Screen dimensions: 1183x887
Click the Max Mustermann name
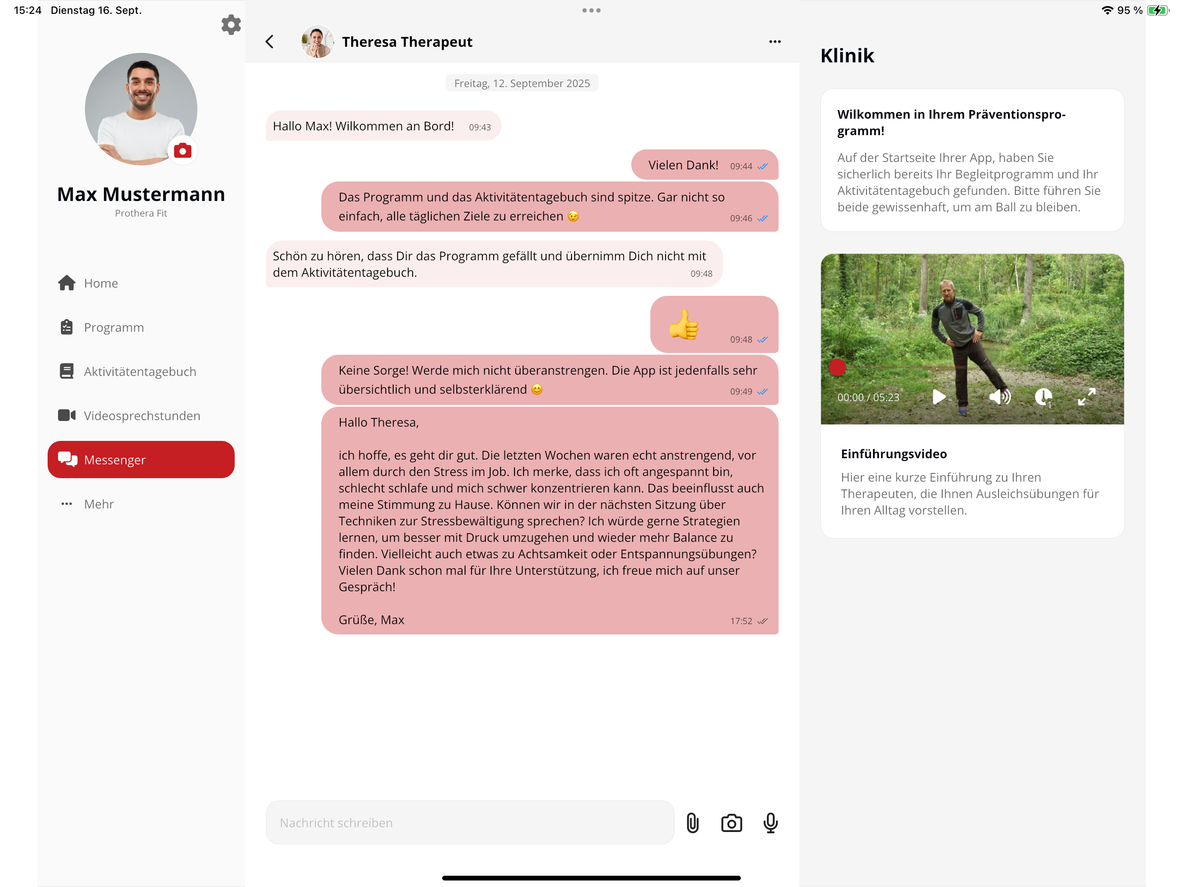coord(141,194)
